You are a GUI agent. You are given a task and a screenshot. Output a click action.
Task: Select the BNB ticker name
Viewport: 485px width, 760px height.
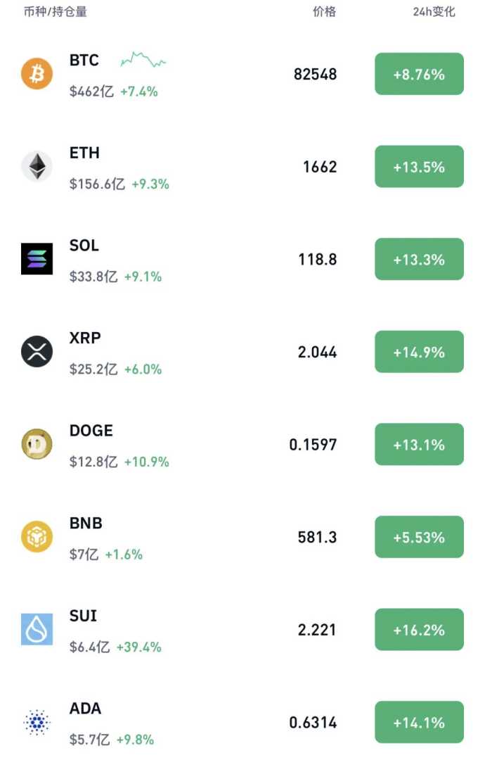point(86,524)
